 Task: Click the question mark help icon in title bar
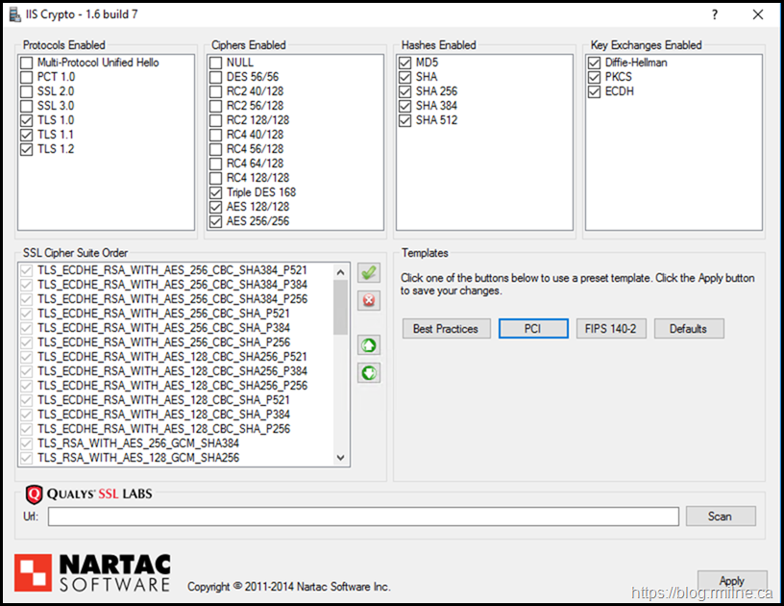pos(714,14)
